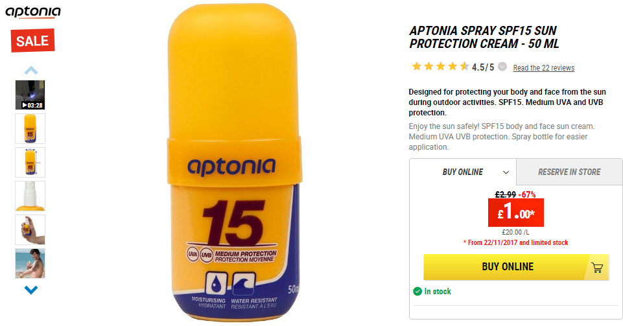Select the spray nozzle thumbnail

[x=30, y=196]
